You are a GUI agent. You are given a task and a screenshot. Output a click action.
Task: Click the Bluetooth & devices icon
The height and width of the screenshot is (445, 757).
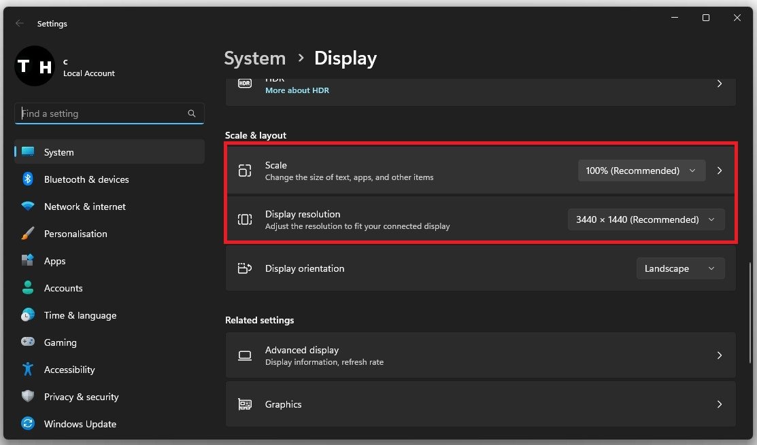click(28, 179)
